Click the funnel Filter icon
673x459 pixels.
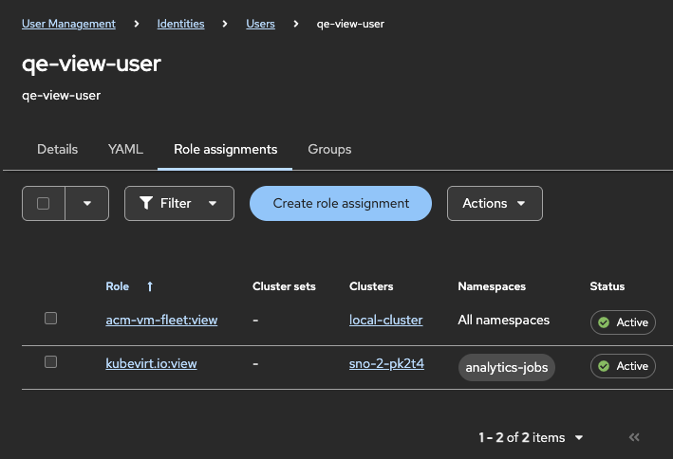(x=146, y=203)
